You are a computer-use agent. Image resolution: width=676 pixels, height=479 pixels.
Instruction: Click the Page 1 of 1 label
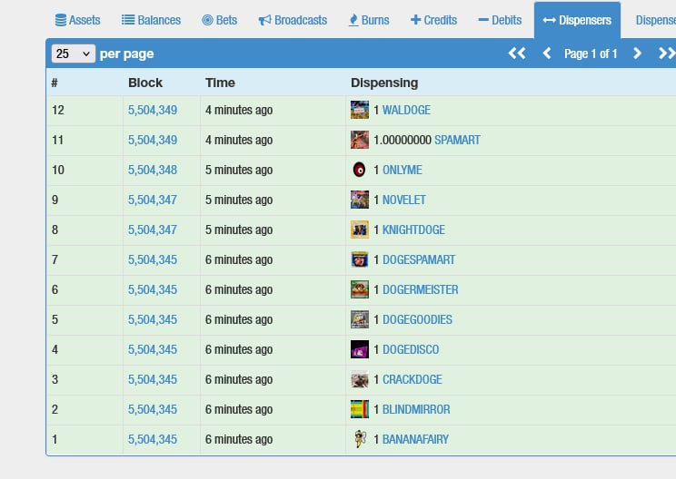click(x=591, y=54)
